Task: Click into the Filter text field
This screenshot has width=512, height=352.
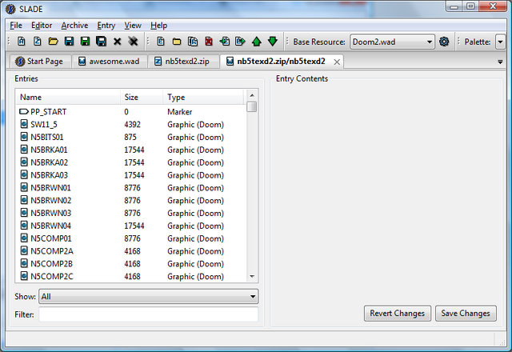Action: [149, 314]
